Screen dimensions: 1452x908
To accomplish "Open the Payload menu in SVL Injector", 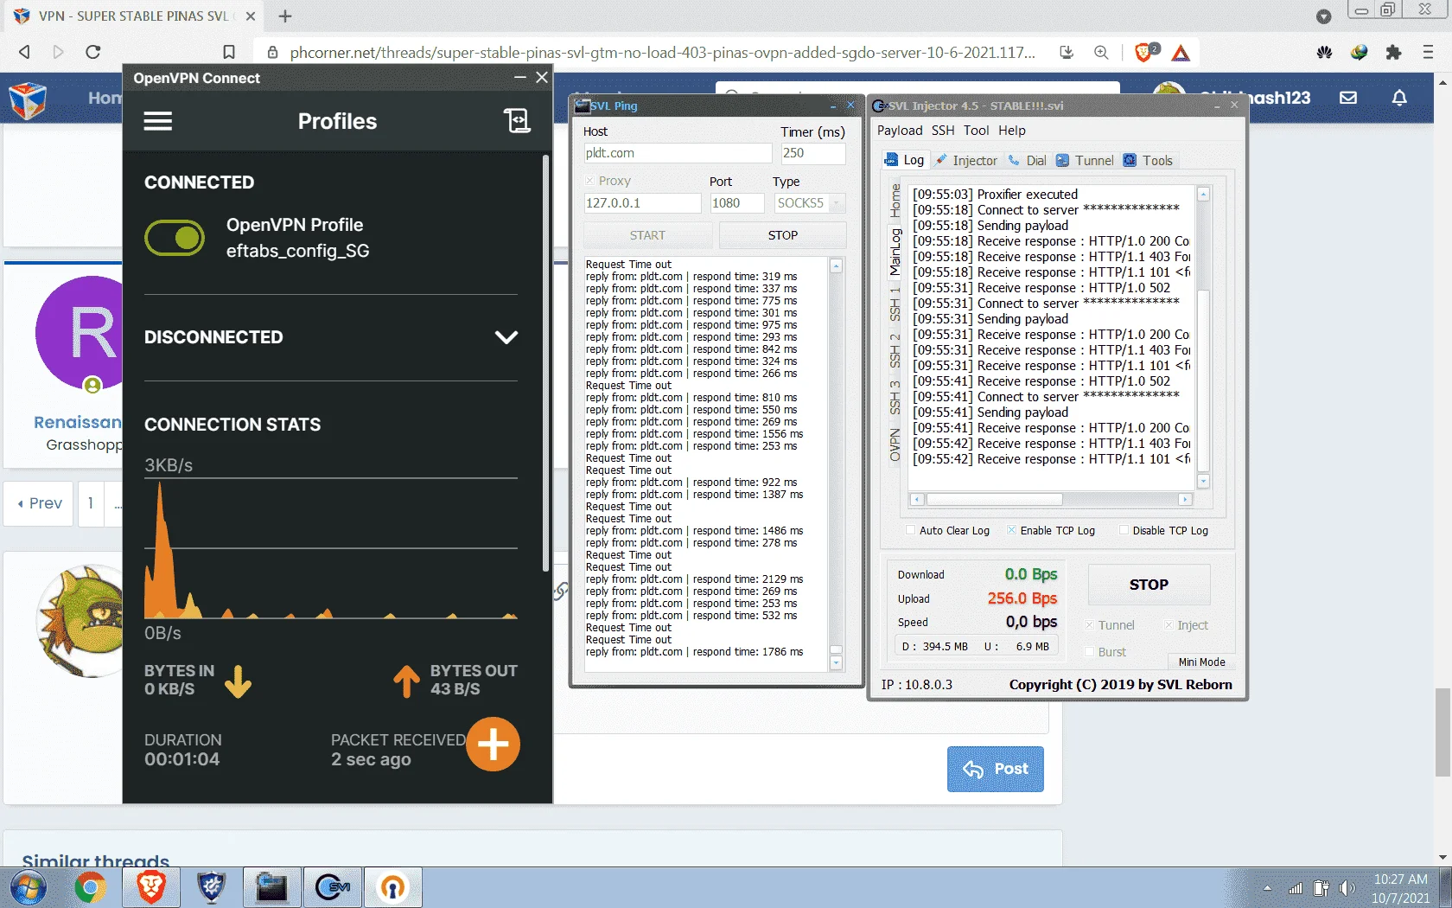I will (900, 131).
